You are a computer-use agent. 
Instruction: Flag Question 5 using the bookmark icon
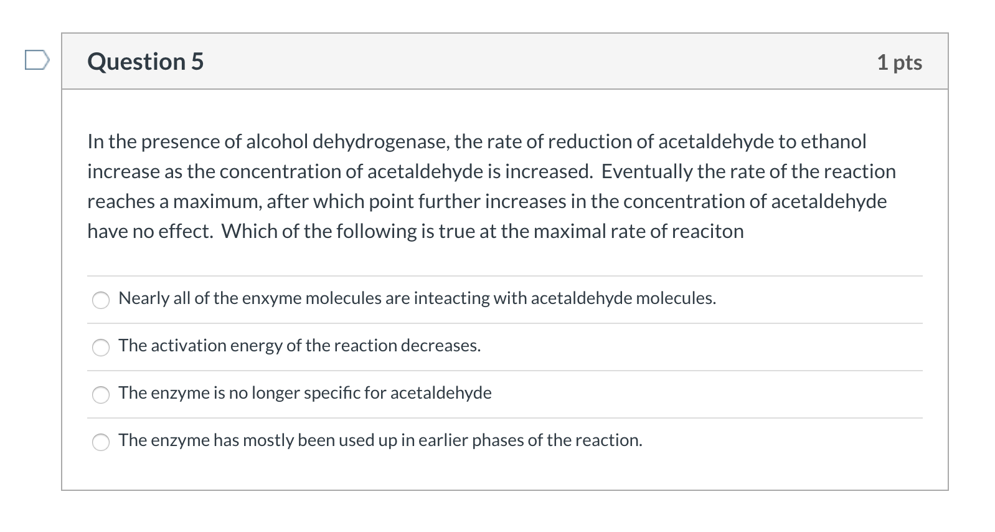tap(37, 60)
